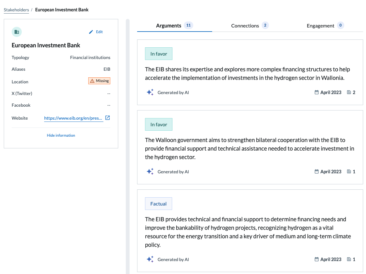This screenshot has width=366, height=274.
Task: Click the document count icon on first argument
Action: tap(349, 92)
